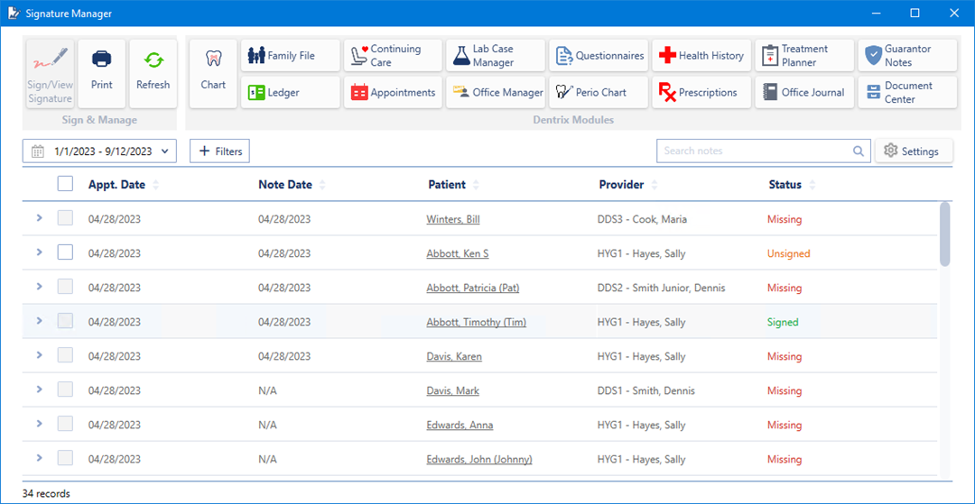Click the Filters button
The image size is (975, 504).
click(219, 151)
